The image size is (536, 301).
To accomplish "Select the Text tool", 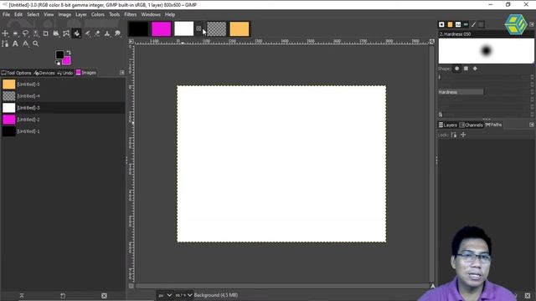I will point(15,43).
